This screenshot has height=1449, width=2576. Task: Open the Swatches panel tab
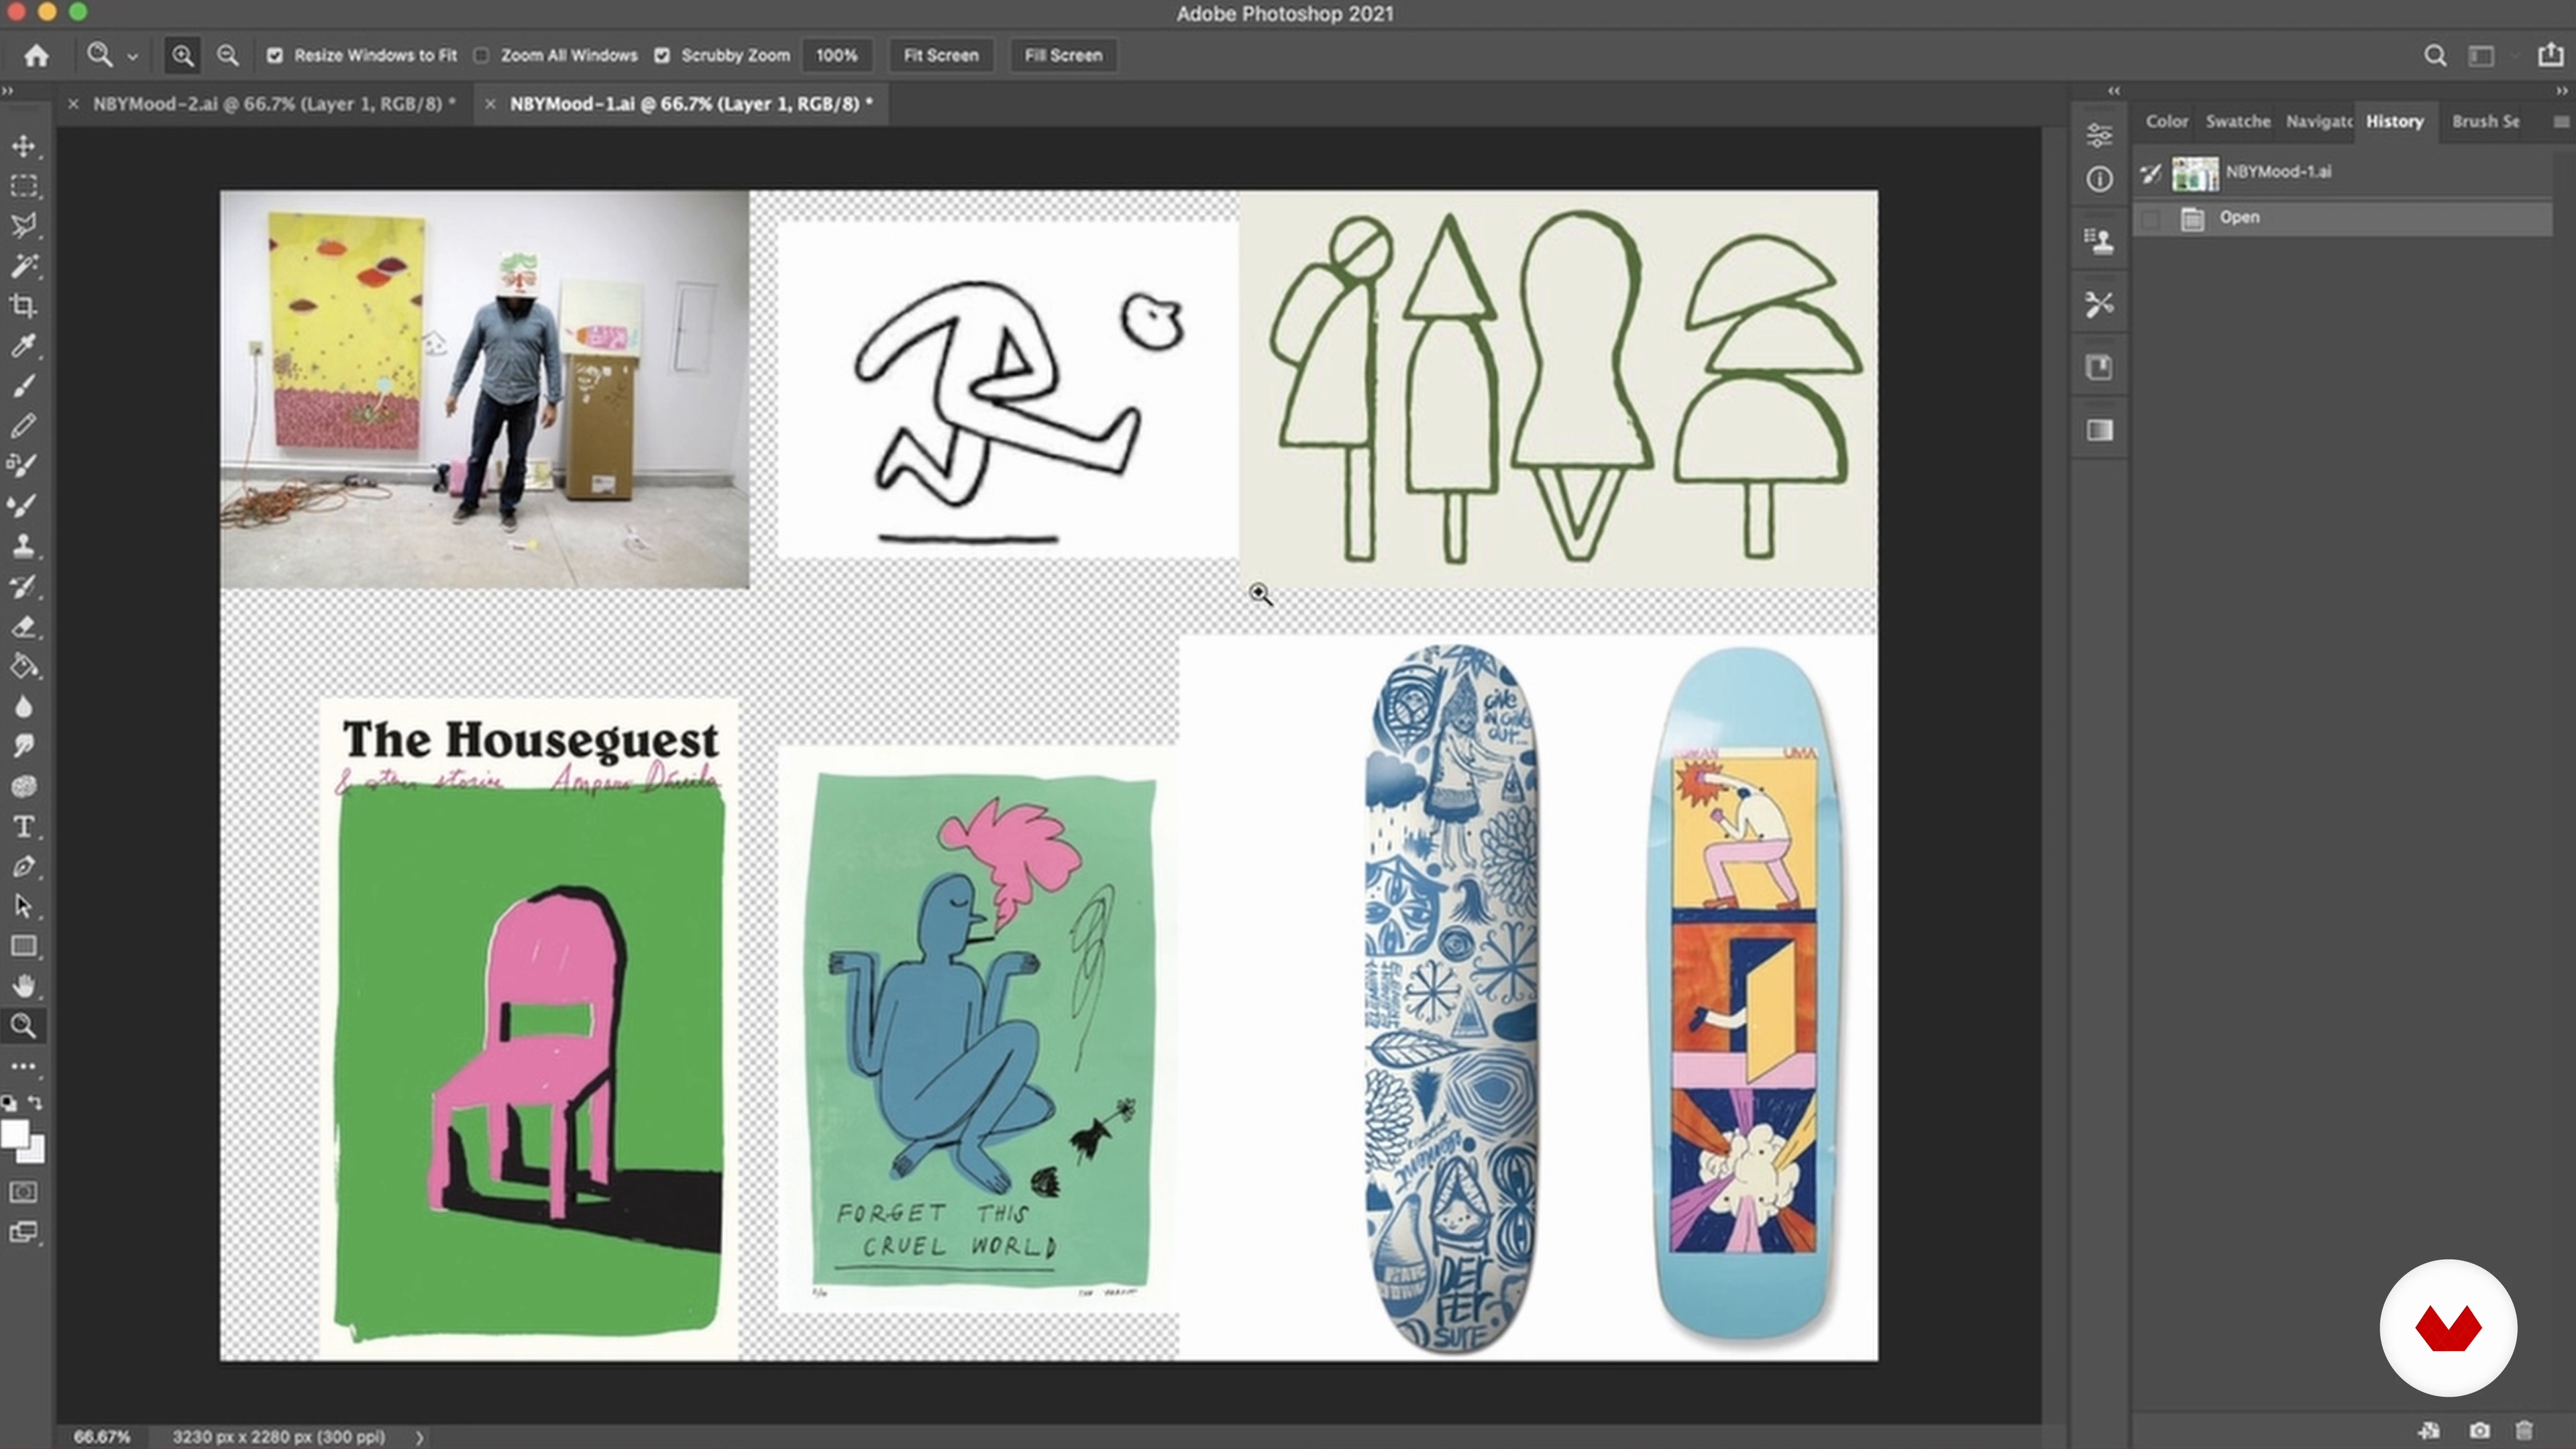tap(2238, 121)
